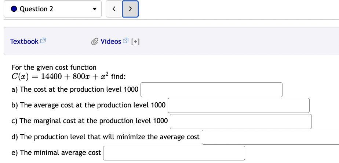
Task: Click the average cost answer field for part b
Action: click(x=238, y=105)
